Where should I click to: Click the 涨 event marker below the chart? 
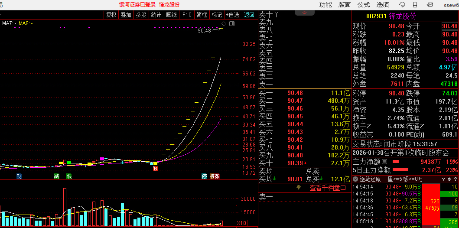[217, 176]
